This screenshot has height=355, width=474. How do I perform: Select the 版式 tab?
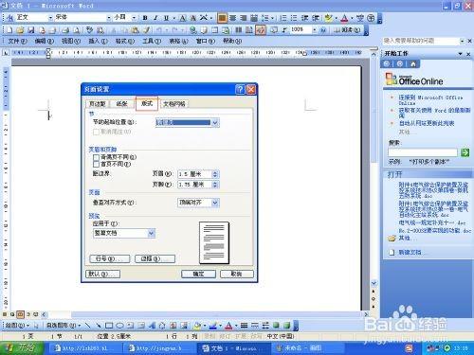(x=147, y=103)
